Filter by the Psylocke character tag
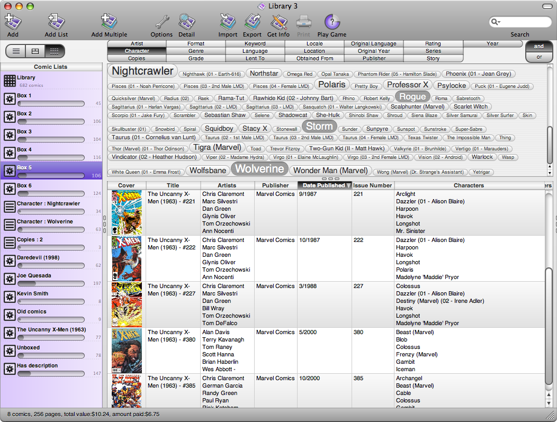Viewport: 557px width, 422px height. click(x=452, y=86)
